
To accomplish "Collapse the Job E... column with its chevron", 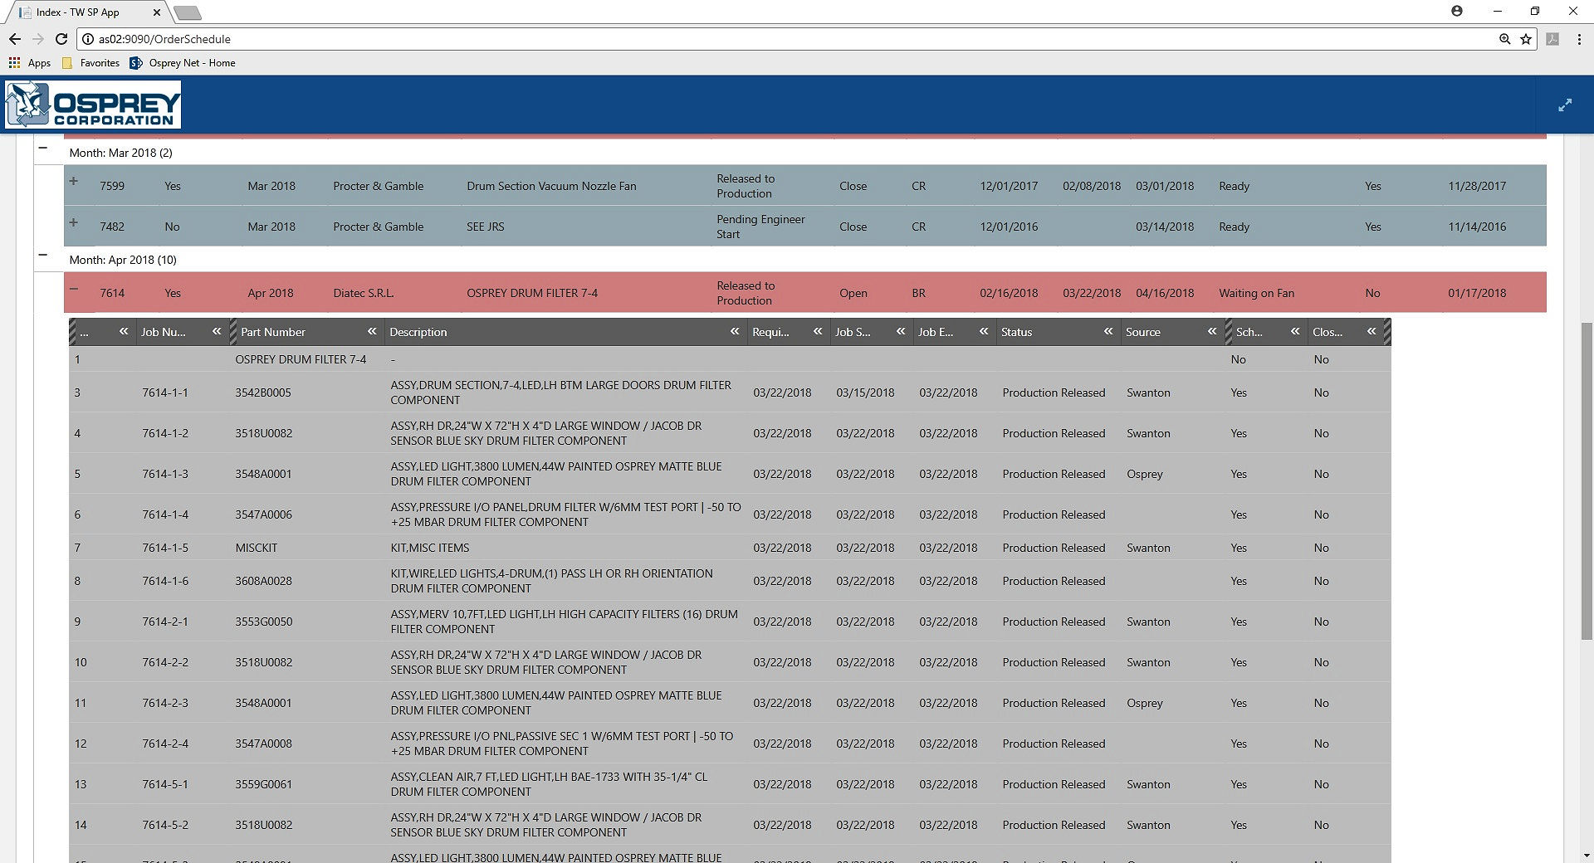I will click(984, 331).
